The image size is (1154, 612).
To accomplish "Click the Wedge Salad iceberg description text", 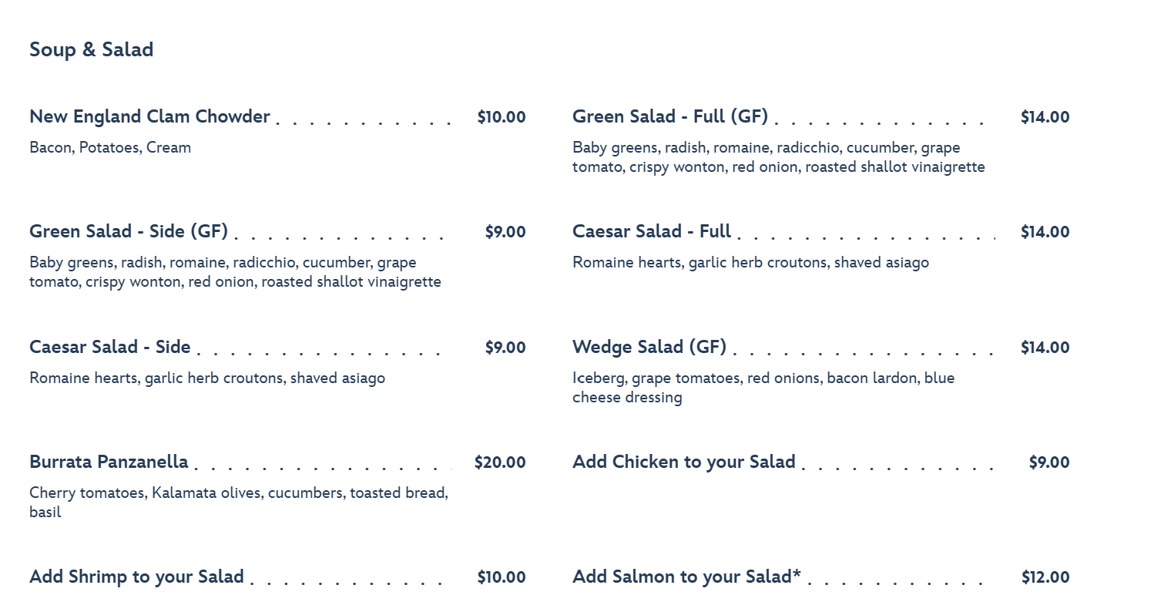I will pos(763,387).
